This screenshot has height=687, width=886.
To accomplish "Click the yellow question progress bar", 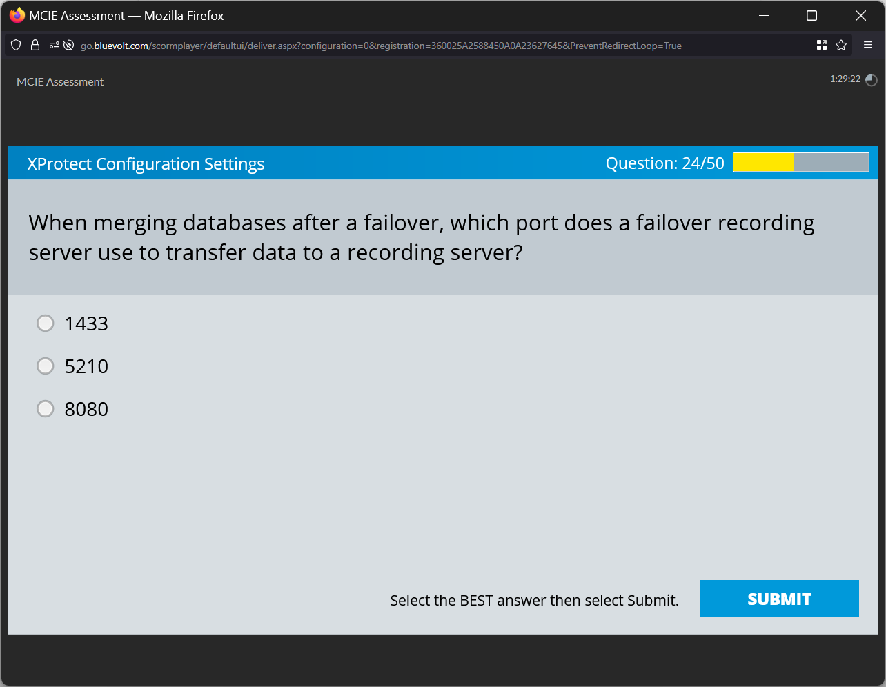I will 762,162.
